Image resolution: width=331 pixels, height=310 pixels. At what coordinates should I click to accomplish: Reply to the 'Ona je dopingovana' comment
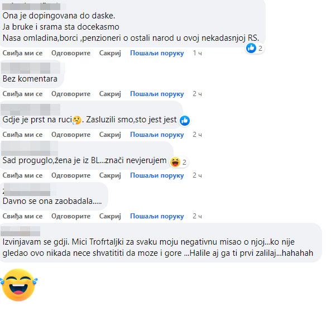pos(71,53)
